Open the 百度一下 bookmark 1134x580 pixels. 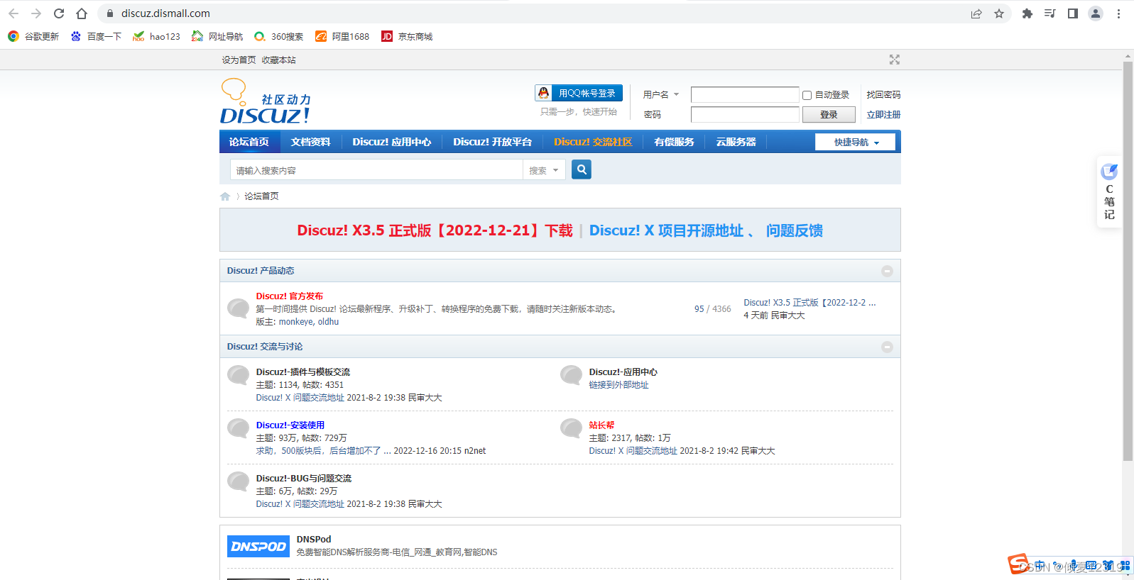pos(96,36)
